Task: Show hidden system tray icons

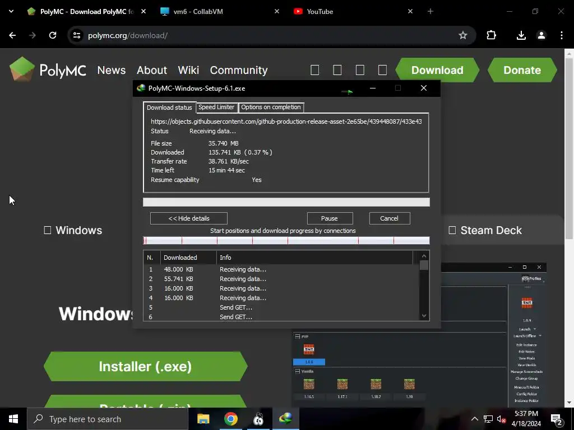Action: 474,419
